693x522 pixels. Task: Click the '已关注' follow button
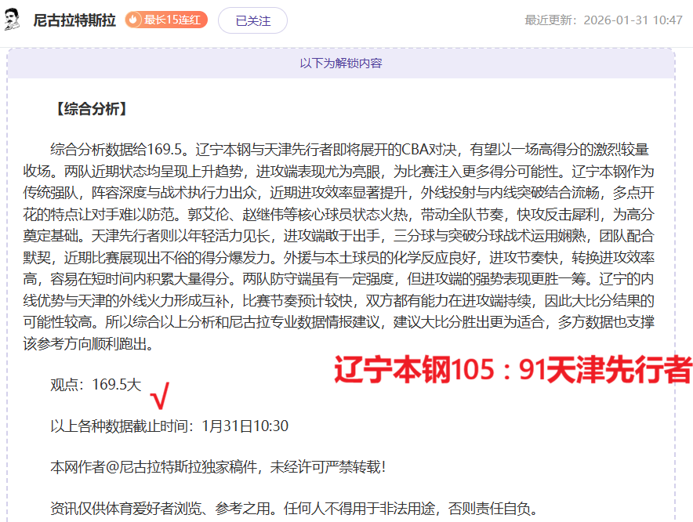pyautogui.click(x=252, y=18)
